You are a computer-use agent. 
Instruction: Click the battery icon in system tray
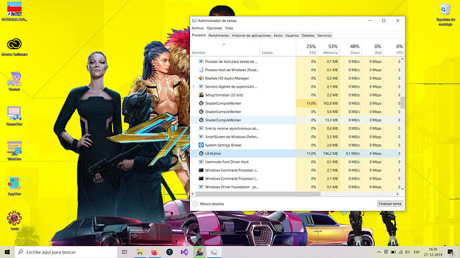[x=393, y=252]
